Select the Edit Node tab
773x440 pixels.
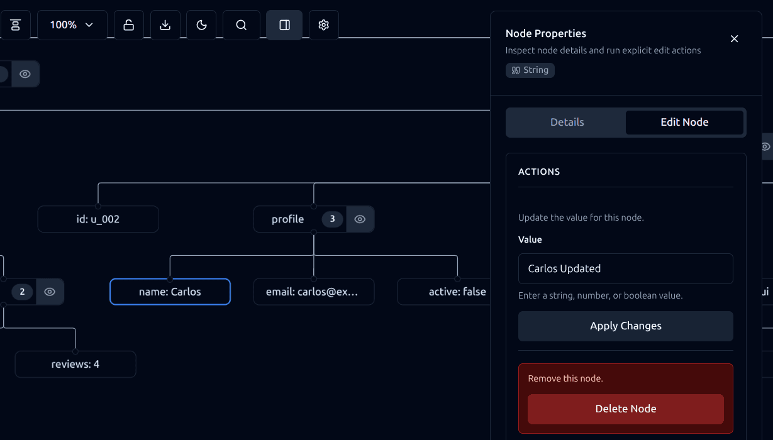click(684, 122)
